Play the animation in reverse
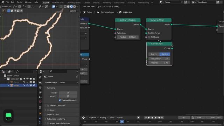This screenshot has width=224, height=126. tap(152, 118)
